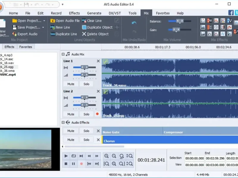Collapse the Audio Mix section
Screen dimensions: 238x178
tap(63, 54)
